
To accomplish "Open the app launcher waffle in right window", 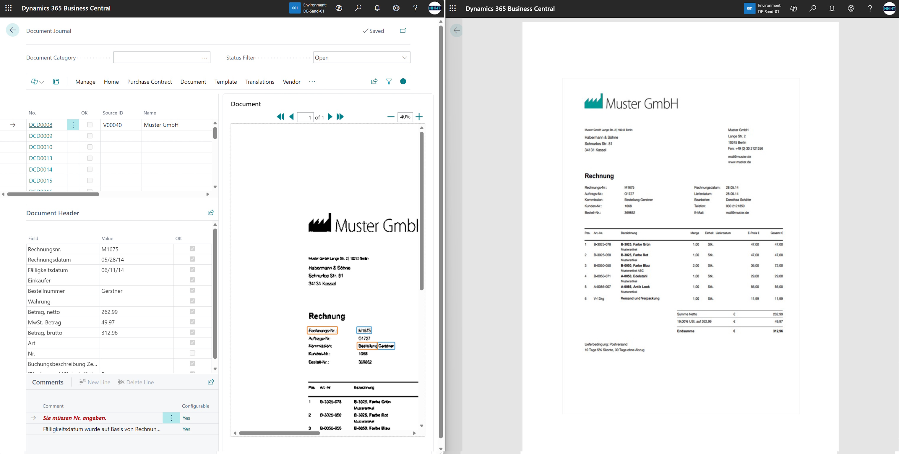I will pyautogui.click(x=453, y=8).
